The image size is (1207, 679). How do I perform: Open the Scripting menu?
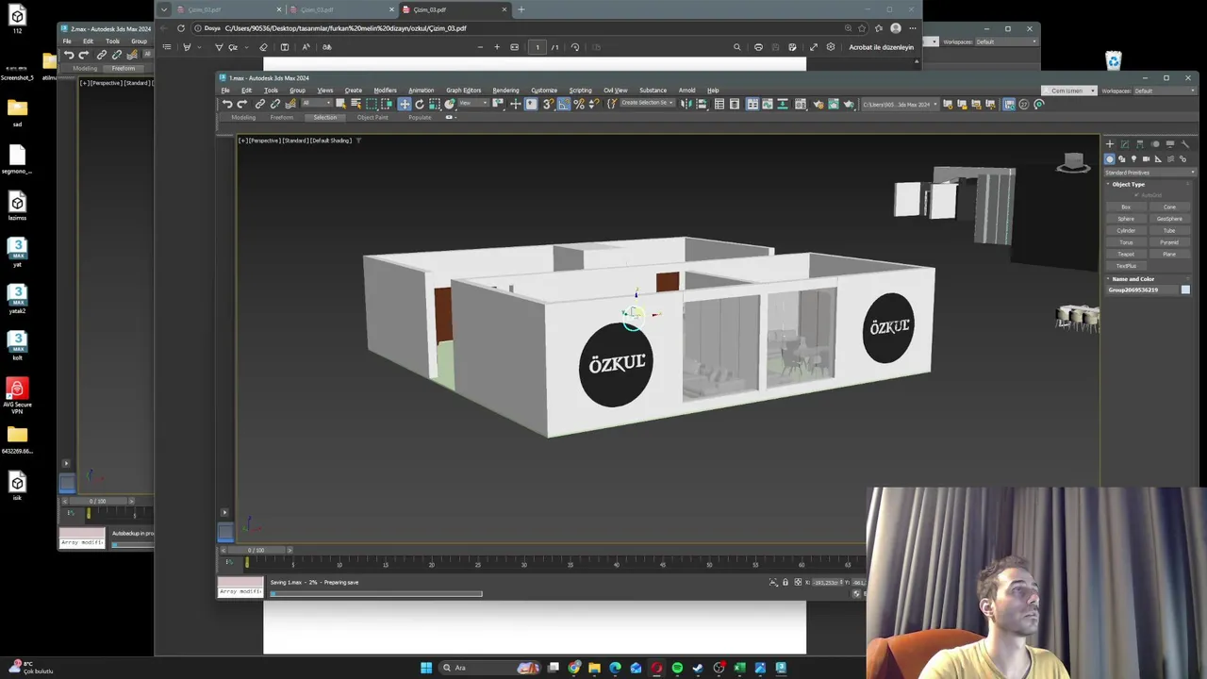(580, 91)
